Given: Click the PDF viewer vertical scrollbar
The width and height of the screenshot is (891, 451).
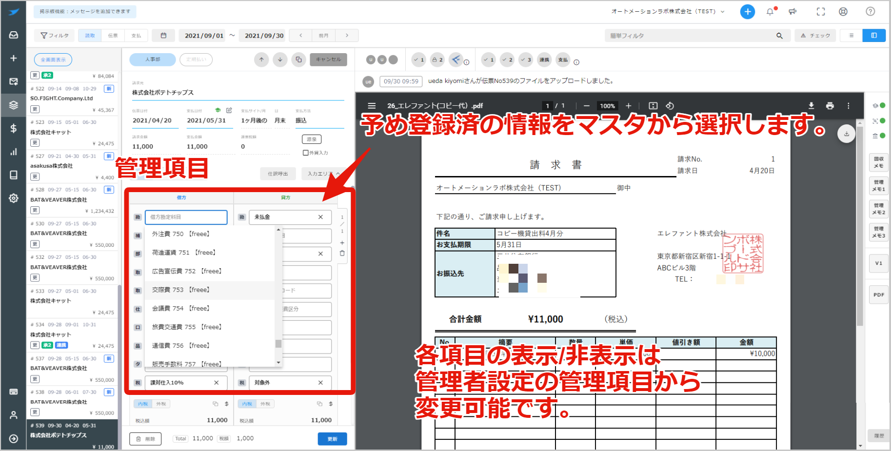Looking at the screenshot, I should coord(860,227).
